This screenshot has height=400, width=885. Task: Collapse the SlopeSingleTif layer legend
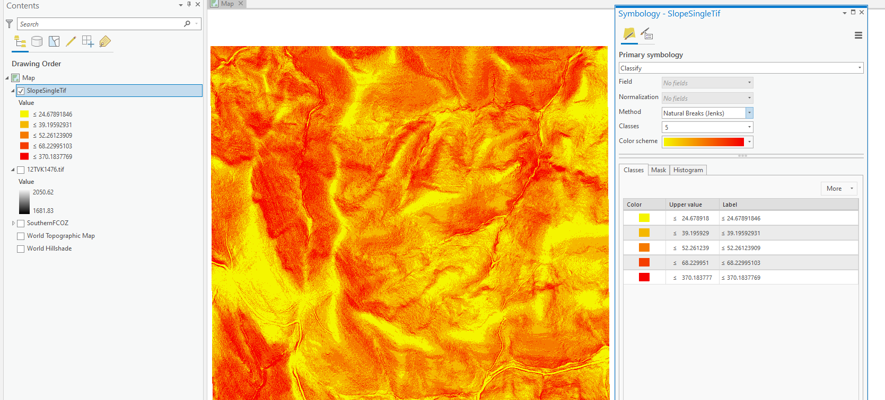13,91
